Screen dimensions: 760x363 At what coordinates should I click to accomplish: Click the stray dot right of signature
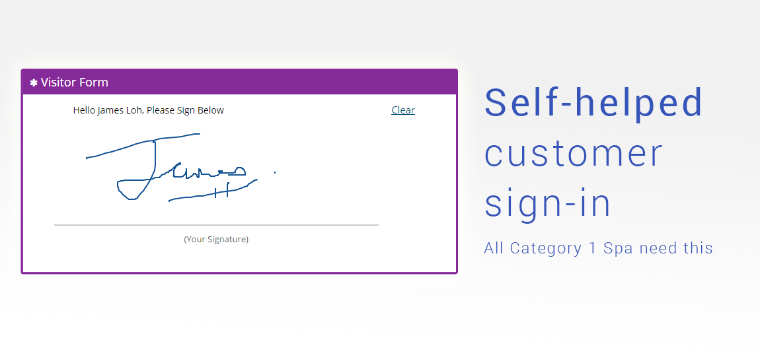click(x=275, y=173)
